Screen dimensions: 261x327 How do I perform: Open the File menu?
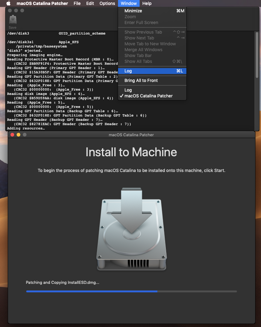click(77, 3)
